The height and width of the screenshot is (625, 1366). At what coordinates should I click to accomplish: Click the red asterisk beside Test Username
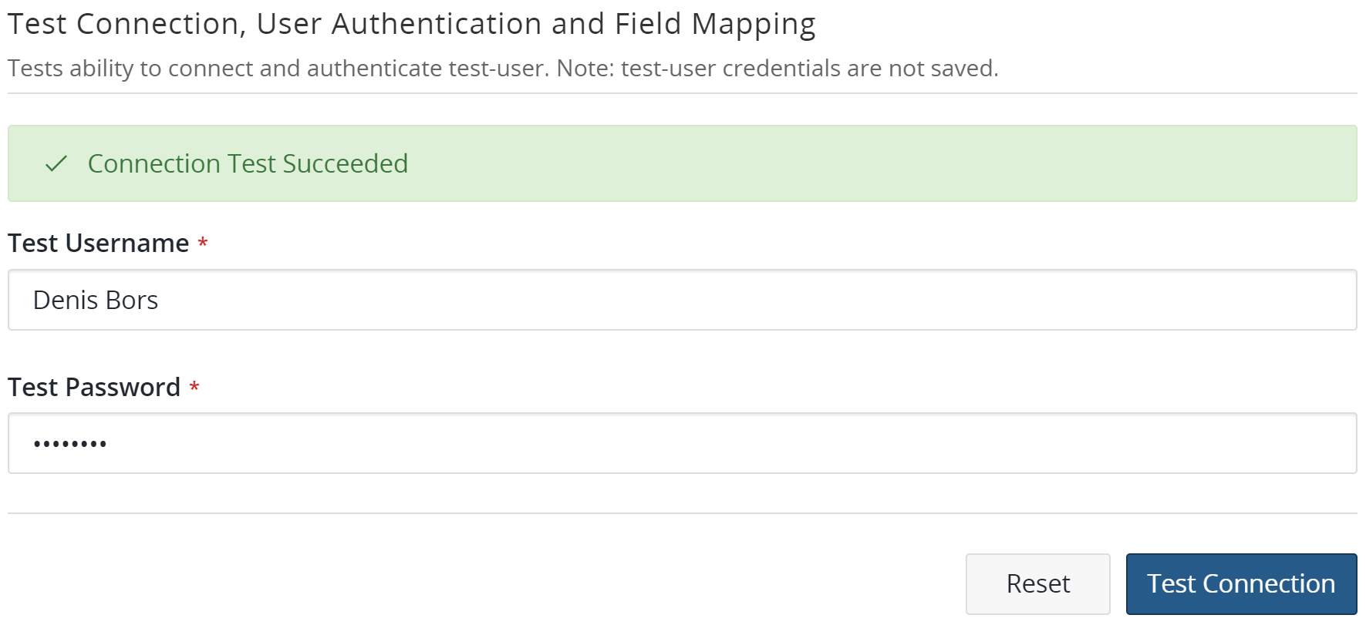[203, 244]
